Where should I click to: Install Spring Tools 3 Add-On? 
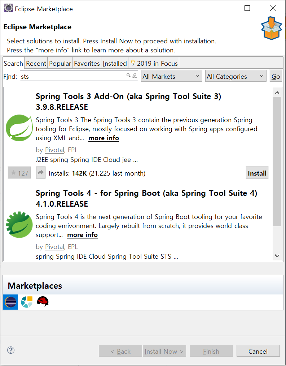point(257,173)
